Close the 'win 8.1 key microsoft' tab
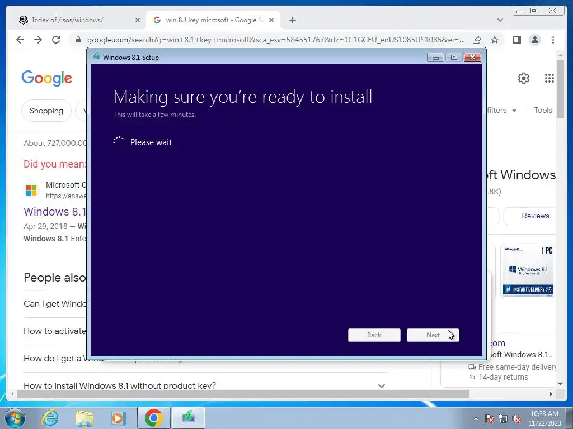 [x=271, y=20]
